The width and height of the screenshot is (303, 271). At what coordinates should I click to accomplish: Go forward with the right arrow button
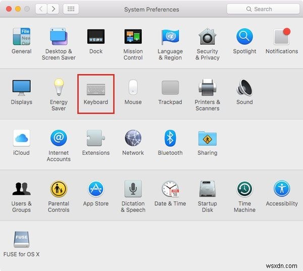(x=53, y=9)
